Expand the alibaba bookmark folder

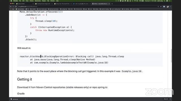[96, 9]
